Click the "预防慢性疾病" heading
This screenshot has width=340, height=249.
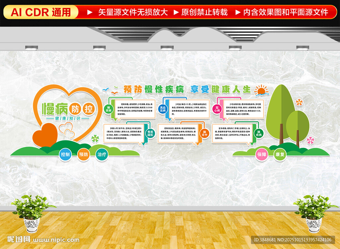point(154,89)
